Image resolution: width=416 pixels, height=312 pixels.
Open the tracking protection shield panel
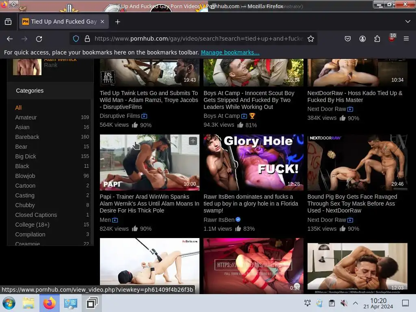click(76, 39)
